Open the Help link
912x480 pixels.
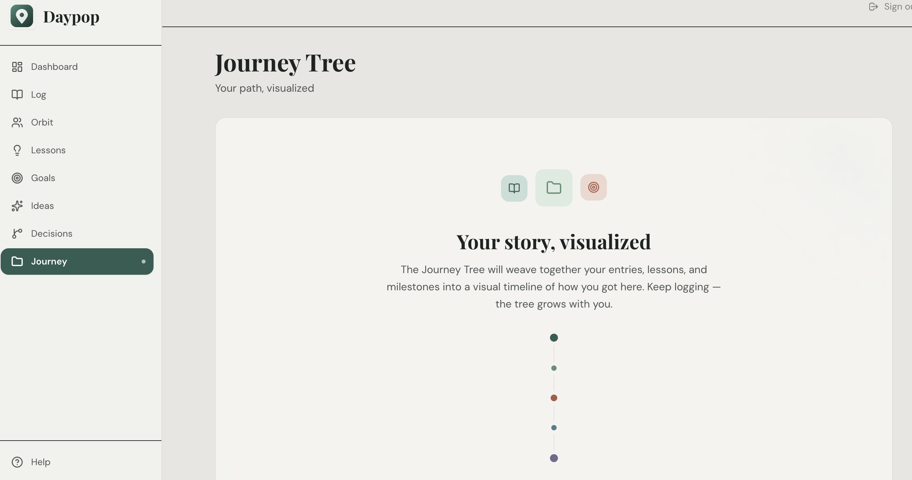(40, 462)
